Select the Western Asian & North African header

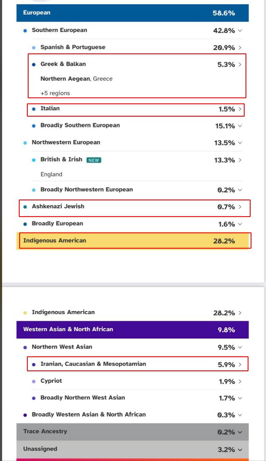(132, 330)
